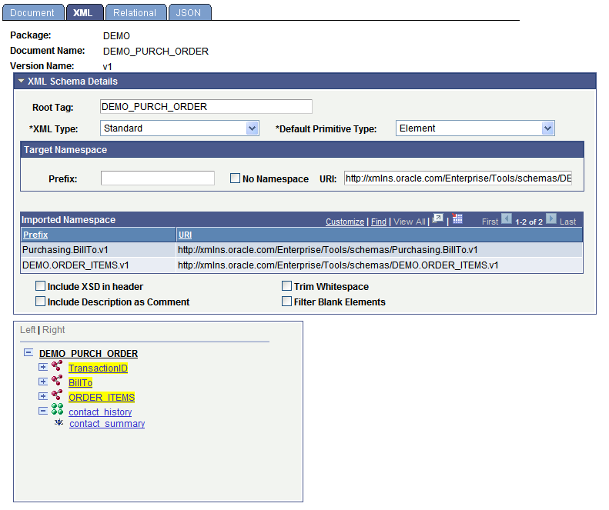The height and width of the screenshot is (510, 609).
Task: Click download to spreadsheet grid icon
Action: coord(457,218)
